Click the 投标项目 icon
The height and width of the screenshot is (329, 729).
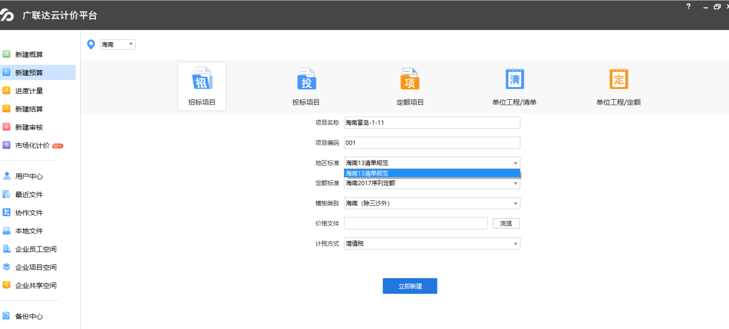[x=307, y=79]
